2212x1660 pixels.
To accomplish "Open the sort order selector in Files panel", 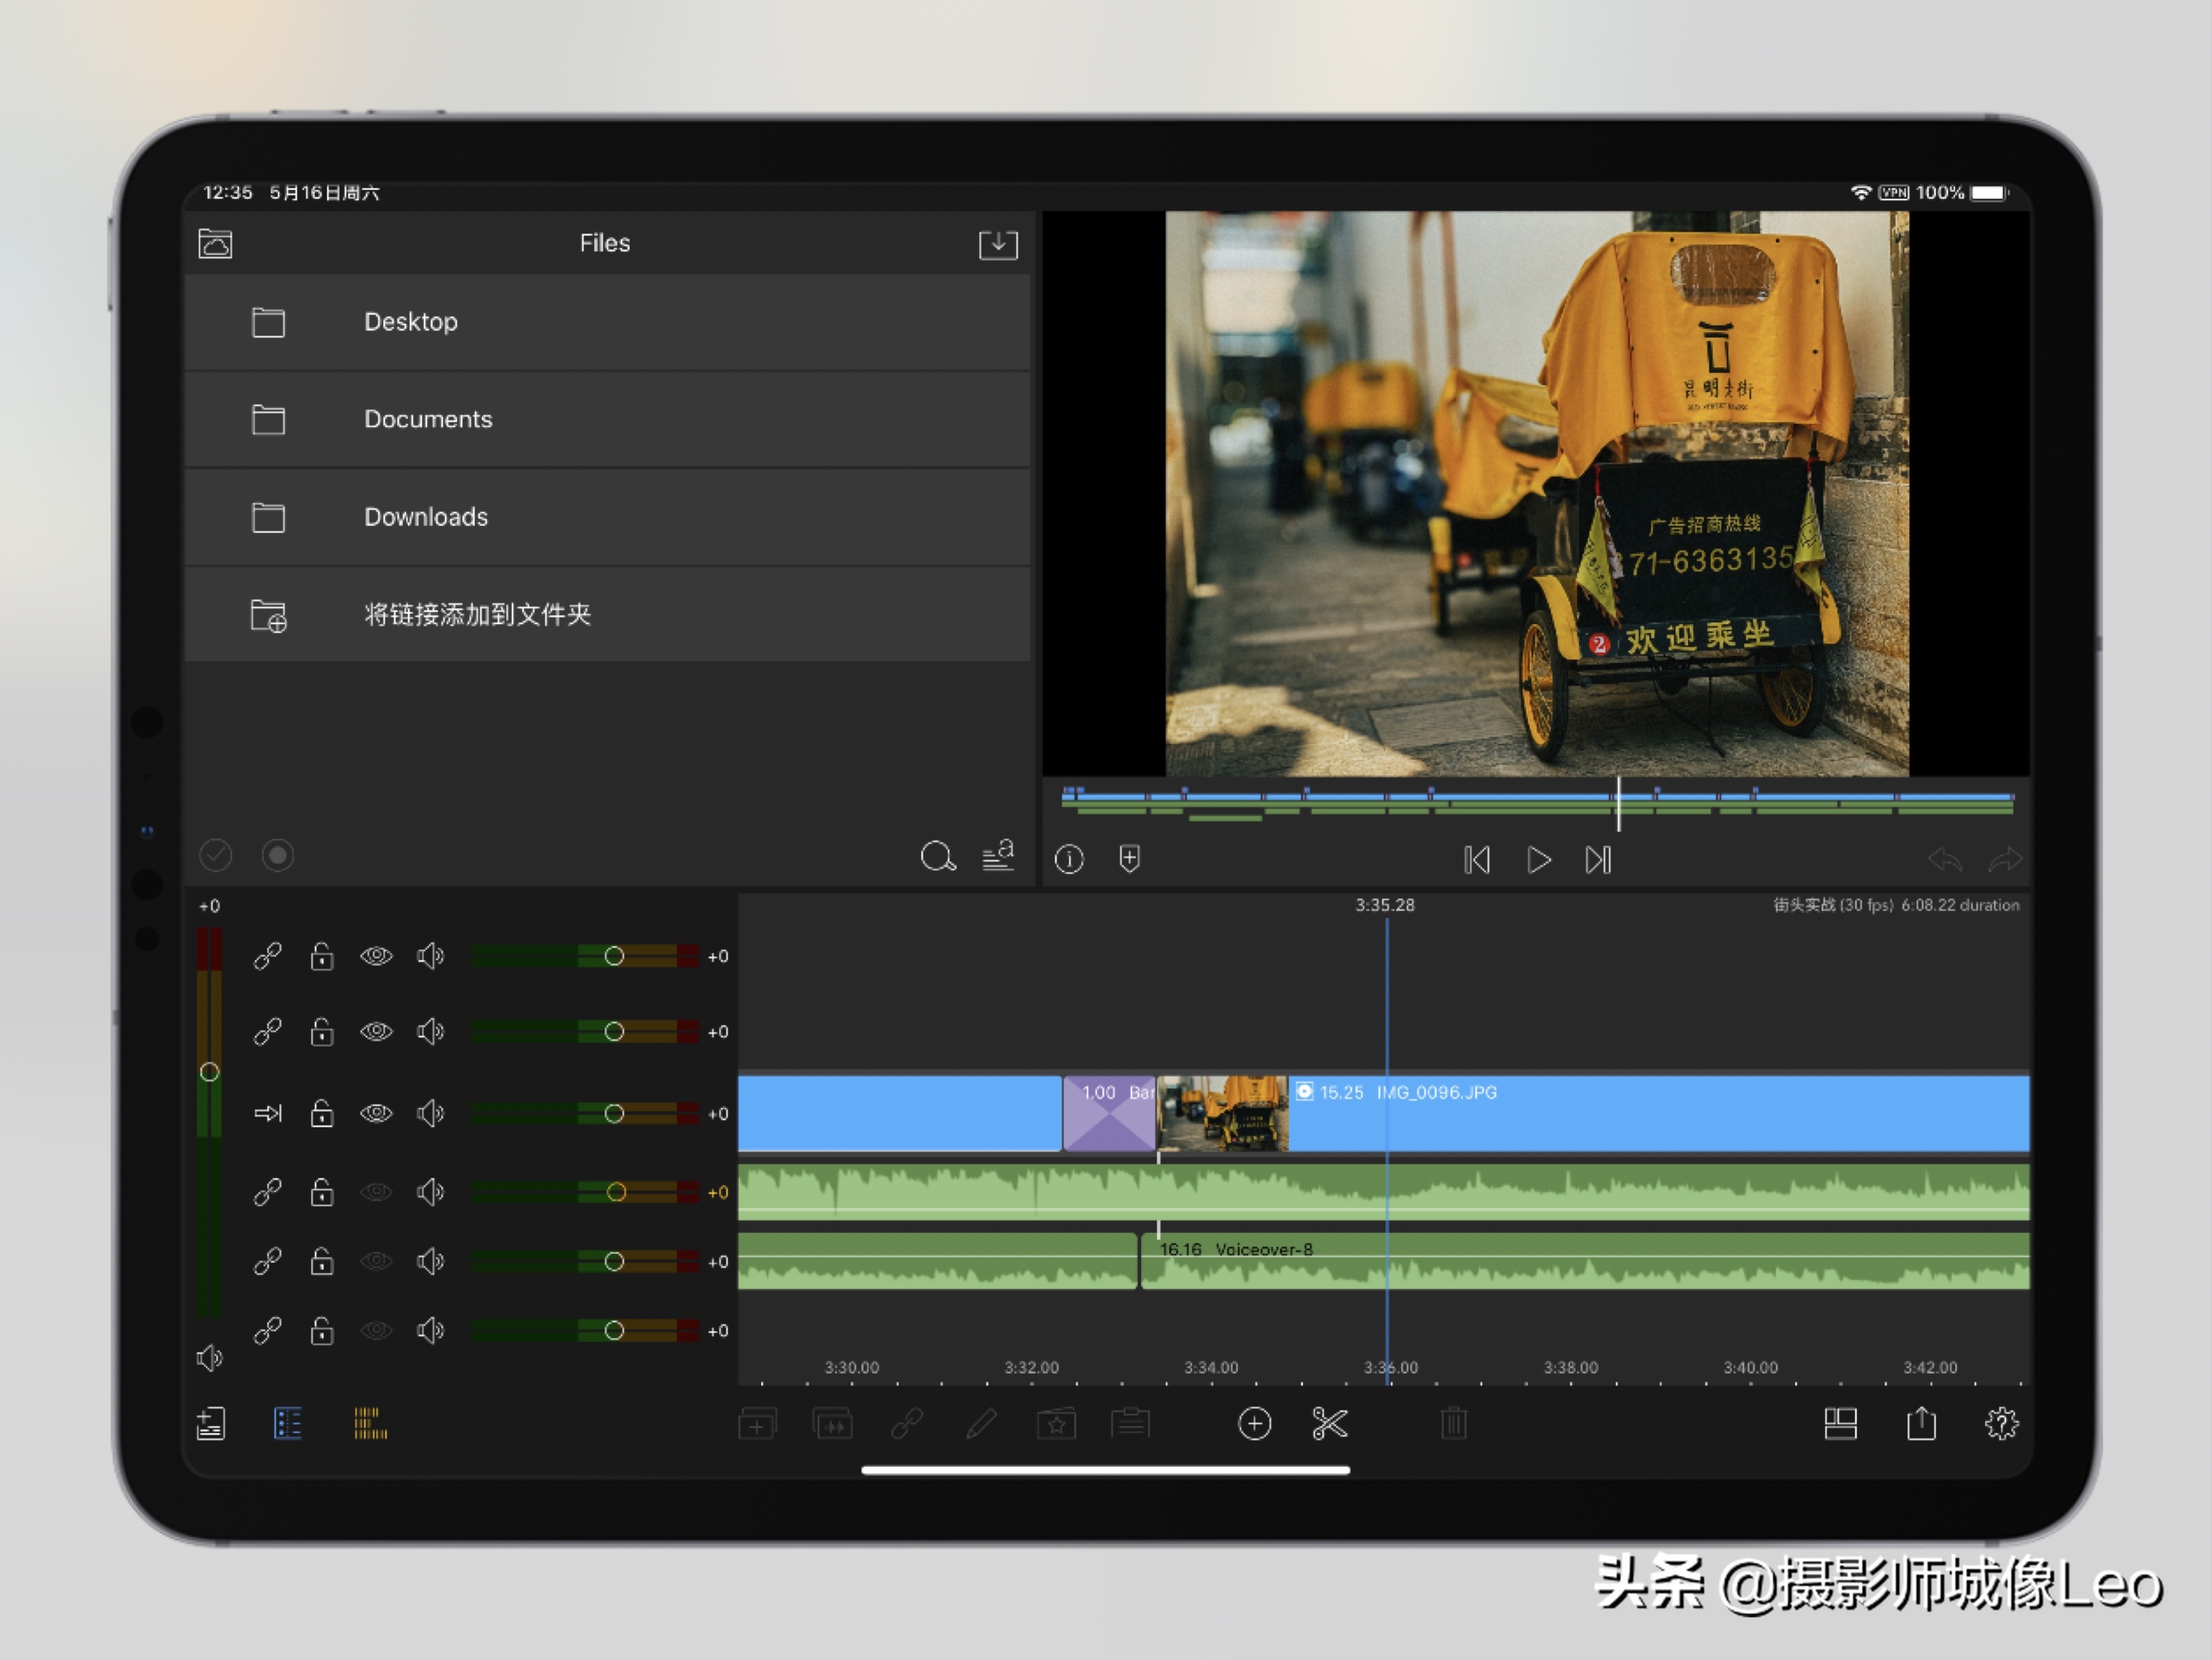I will (x=998, y=856).
